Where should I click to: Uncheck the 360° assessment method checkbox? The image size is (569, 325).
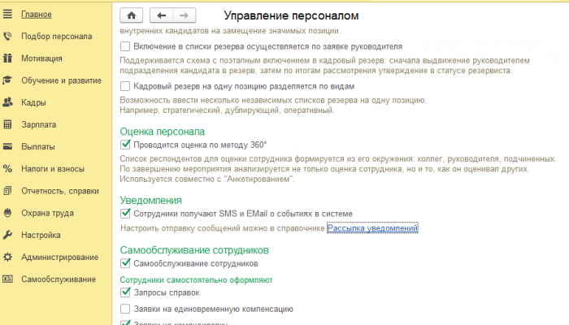point(125,145)
